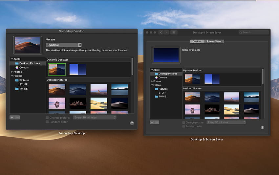279x175 pixels.
Task: Choose pink sky rock picture in Secondary Desktop
Action: [x=99, y=90]
